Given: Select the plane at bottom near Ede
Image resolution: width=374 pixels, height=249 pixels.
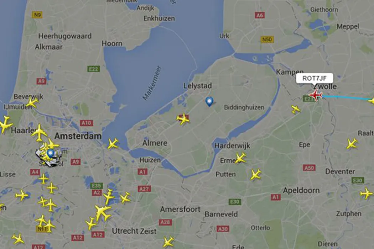Looking at the screenshot, I should [168, 242].
